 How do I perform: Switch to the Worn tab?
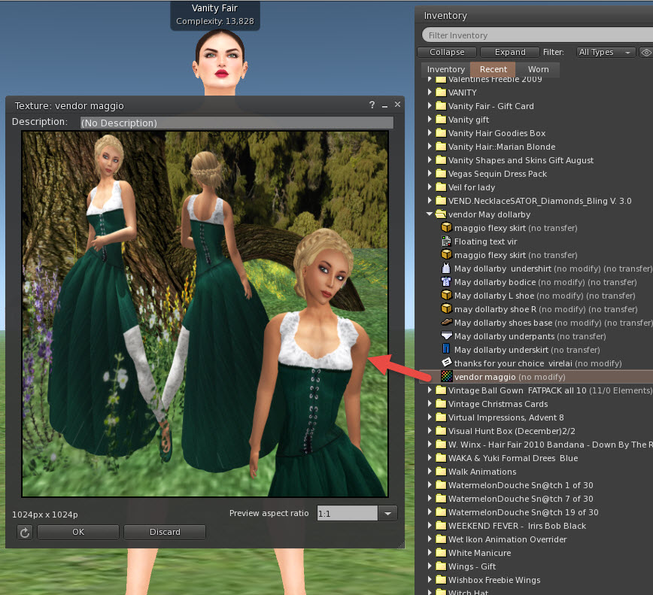point(538,68)
